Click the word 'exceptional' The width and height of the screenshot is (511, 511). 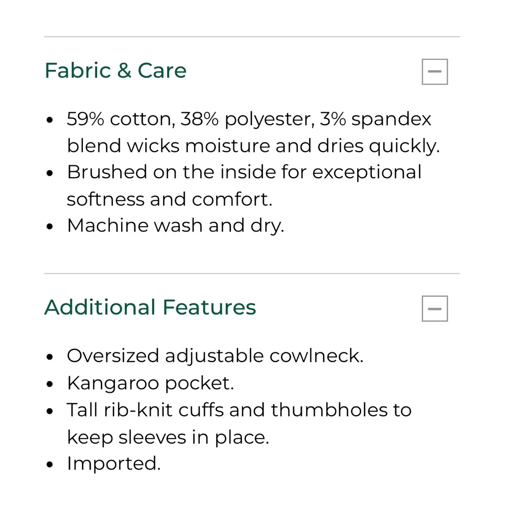(367, 172)
